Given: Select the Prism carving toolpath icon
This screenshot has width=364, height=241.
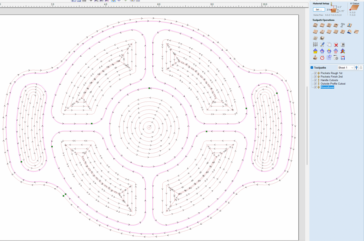Looking at the screenshot, I should (343, 31).
